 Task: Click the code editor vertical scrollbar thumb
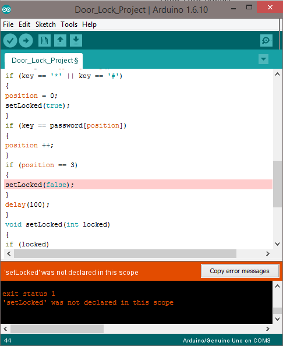point(277,184)
